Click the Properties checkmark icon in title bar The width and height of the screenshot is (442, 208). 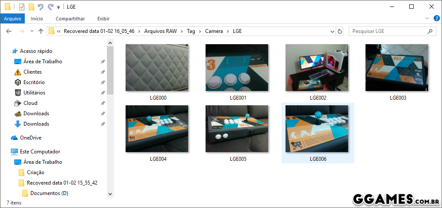22,6
